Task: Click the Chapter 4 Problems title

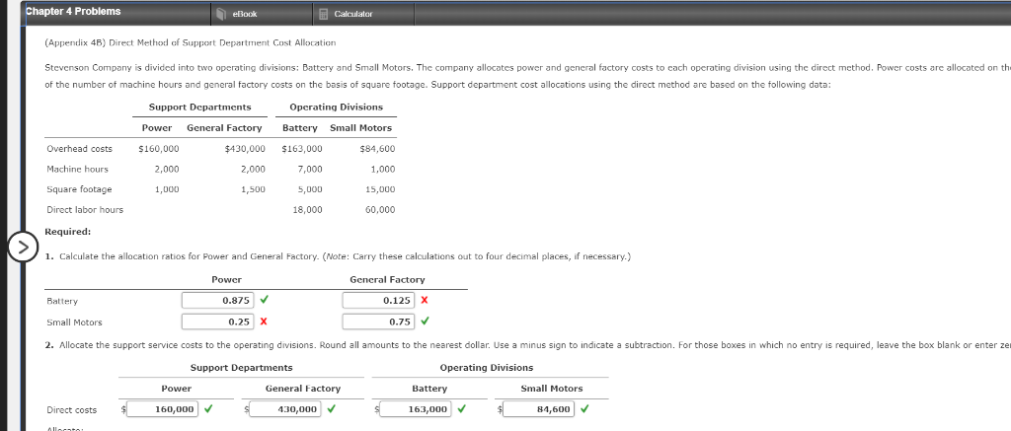Action: pyautogui.click(x=73, y=11)
